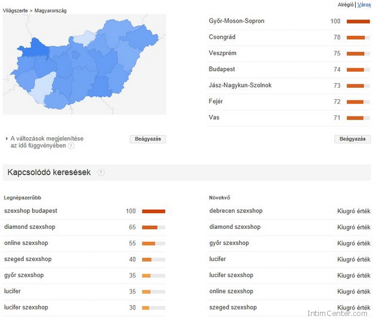Click Budapest in region ranking
This screenshot has height=319, width=373.
point(221,69)
